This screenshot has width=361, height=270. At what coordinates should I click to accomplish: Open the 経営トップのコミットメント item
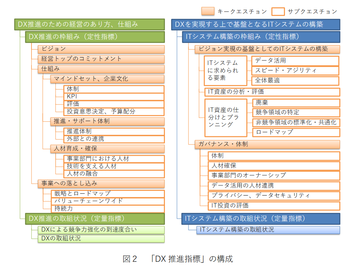pos(101,59)
